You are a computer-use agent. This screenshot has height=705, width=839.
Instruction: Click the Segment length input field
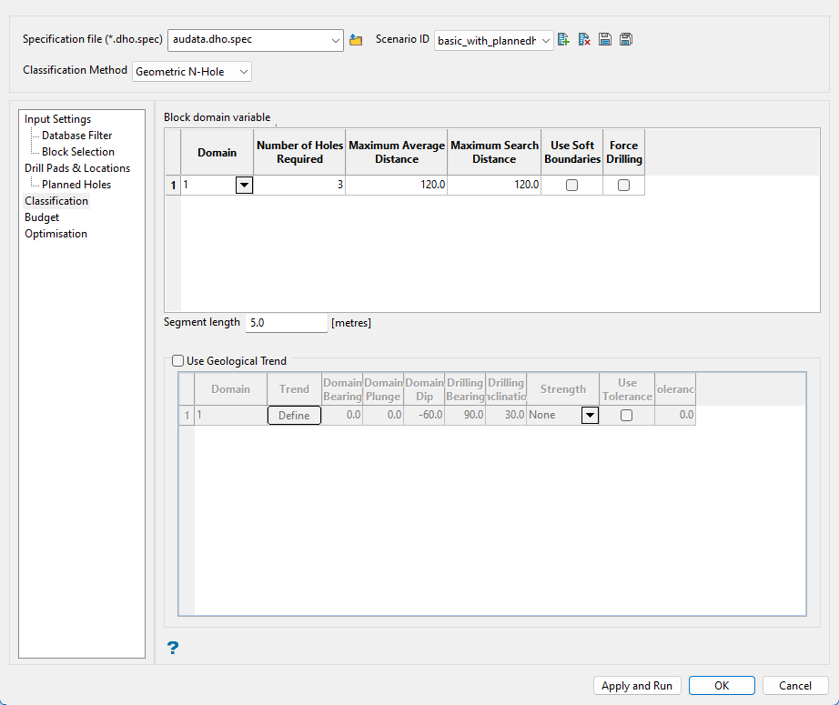[286, 323]
